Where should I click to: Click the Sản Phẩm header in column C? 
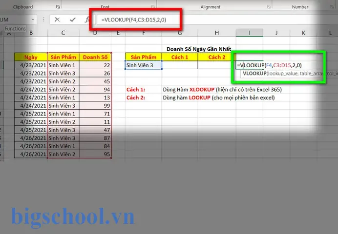click(63, 57)
